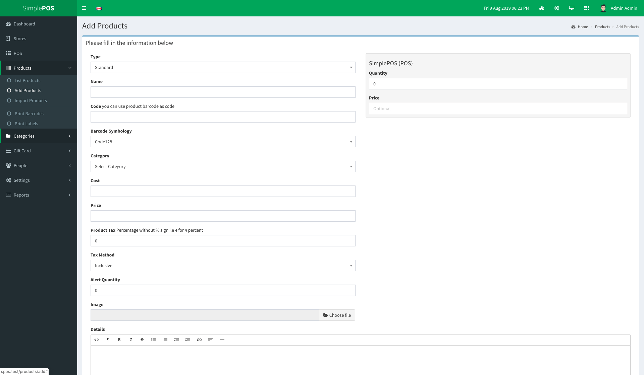Click the Cost input field
644x375 pixels.
click(223, 191)
